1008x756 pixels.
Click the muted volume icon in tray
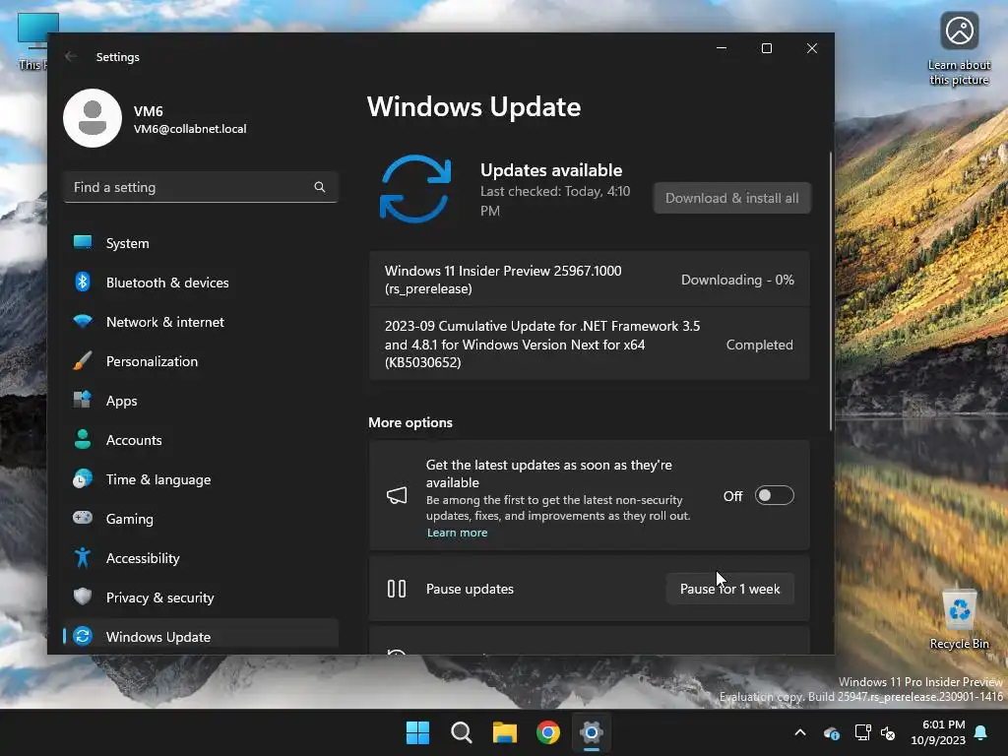pyautogui.click(x=889, y=732)
